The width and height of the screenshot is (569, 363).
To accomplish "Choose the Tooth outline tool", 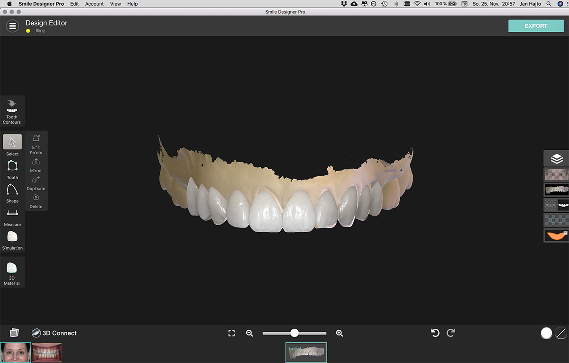I will 12,170.
